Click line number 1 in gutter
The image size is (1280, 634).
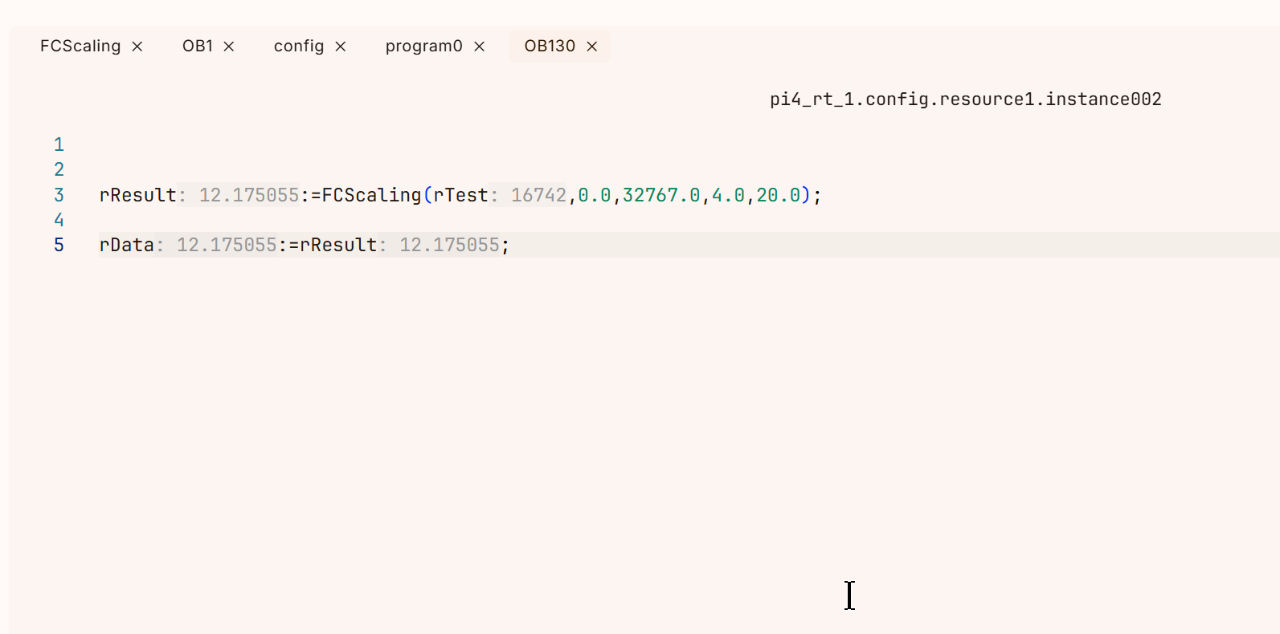point(59,144)
